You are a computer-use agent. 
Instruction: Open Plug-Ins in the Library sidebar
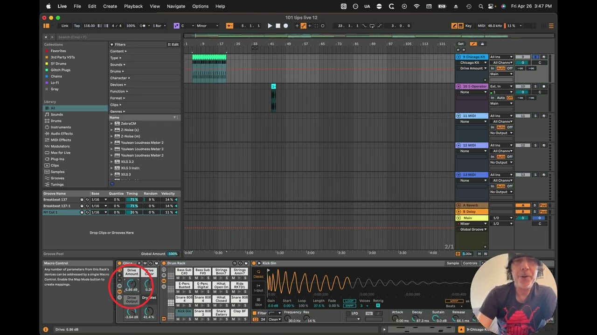pos(57,159)
